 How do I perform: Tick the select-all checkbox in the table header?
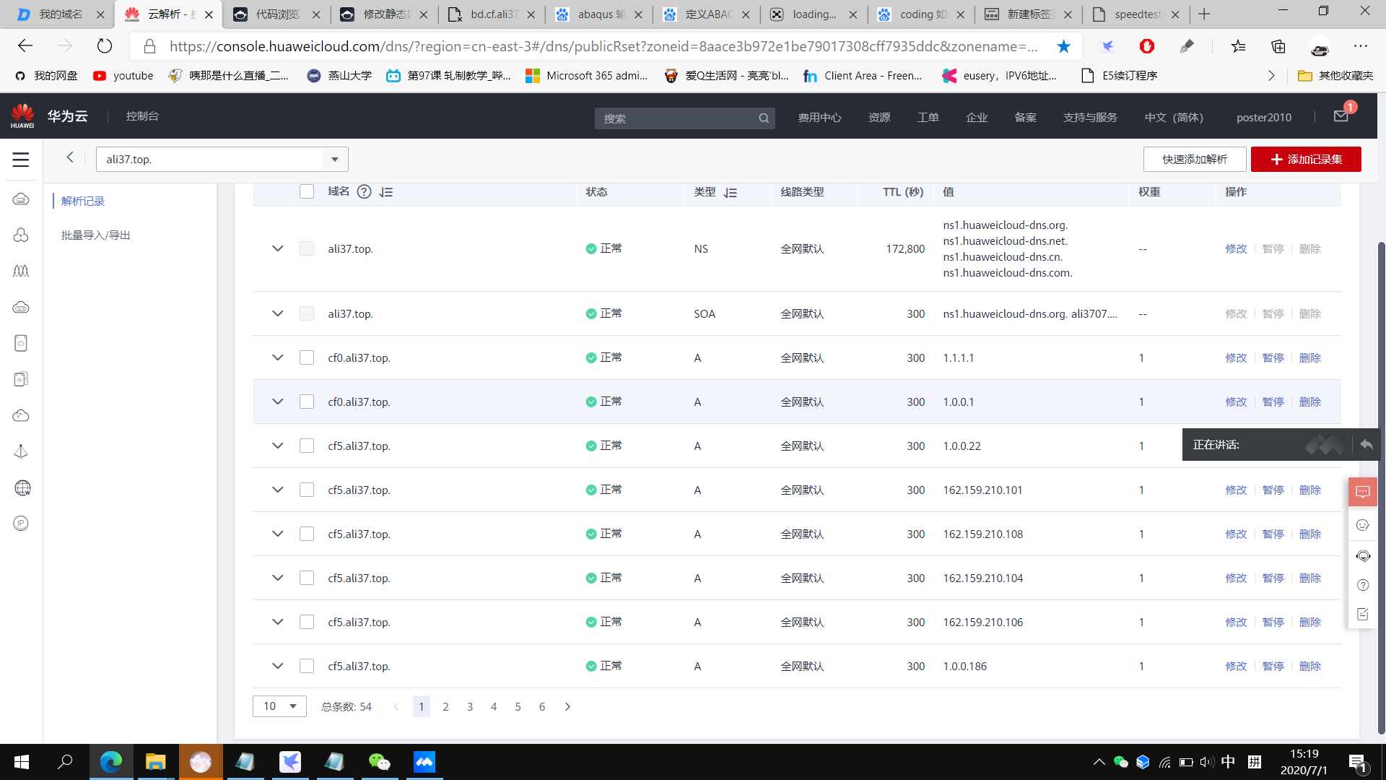click(x=307, y=191)
